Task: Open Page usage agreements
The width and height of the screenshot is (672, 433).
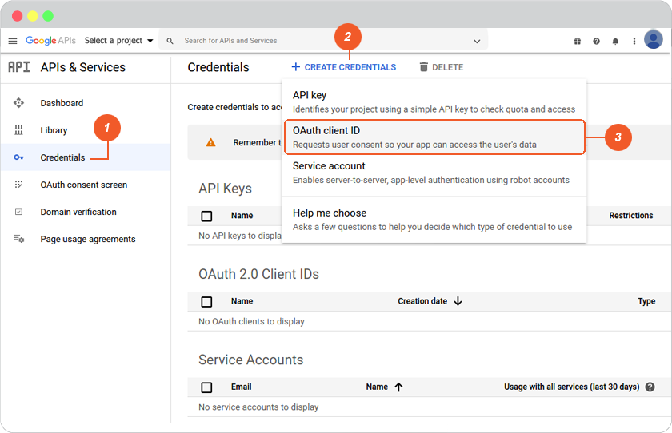Action: tap(88, 239)
